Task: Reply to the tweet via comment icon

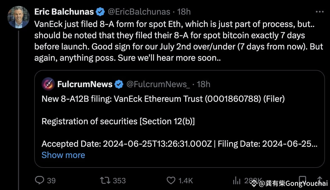Action: coord(40,180)
